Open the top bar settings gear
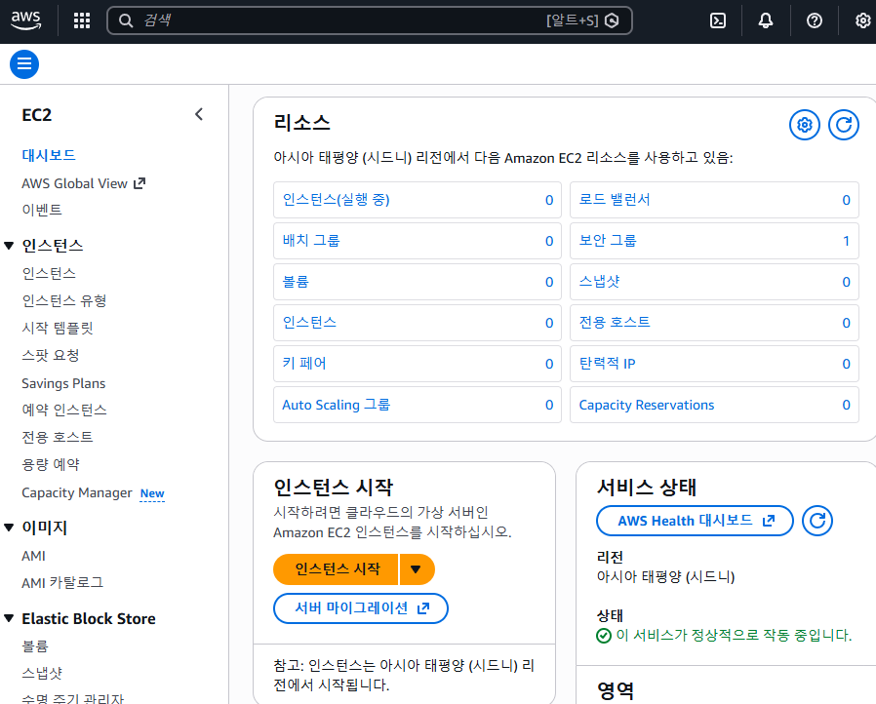Viewport: 876px width, 704px height. pyautogui.click(x=862, y=20)
